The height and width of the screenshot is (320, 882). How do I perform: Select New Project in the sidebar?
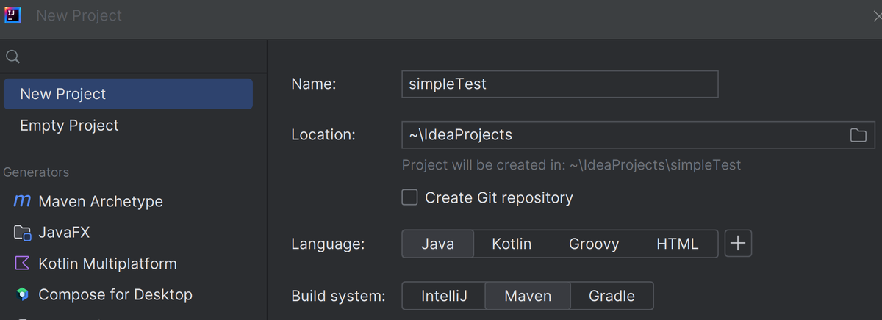coord(128,94)
